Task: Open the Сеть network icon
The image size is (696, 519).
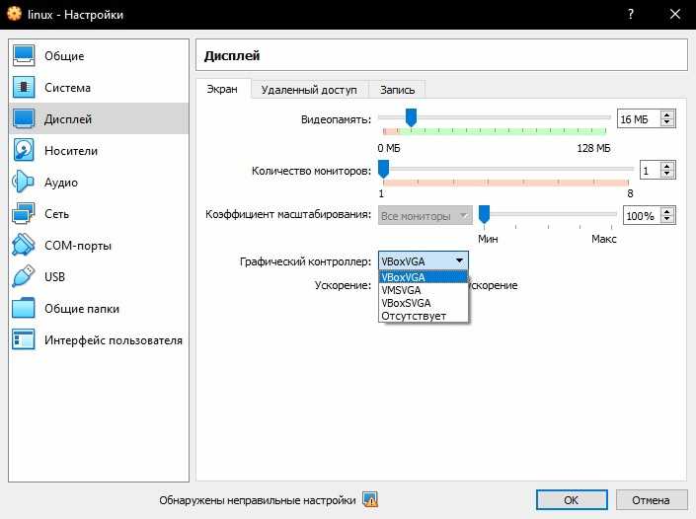Action: (24, 213)
